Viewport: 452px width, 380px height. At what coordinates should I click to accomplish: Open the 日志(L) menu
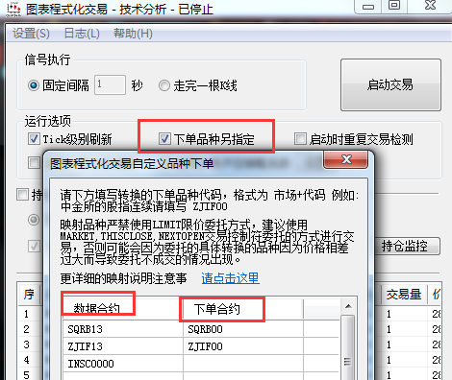[82, 34]
